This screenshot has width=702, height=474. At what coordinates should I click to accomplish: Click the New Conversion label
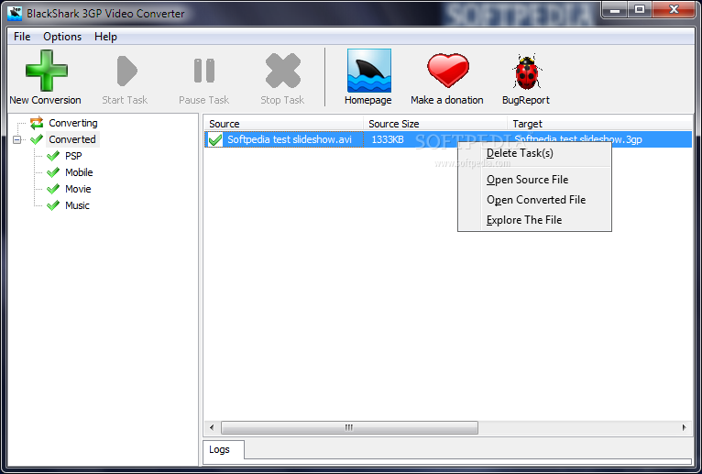pyautogui.click(x=45, y=100)
